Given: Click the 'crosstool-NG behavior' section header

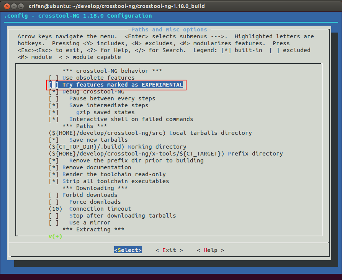Looking at the screenshot, I should coord(112,71).
